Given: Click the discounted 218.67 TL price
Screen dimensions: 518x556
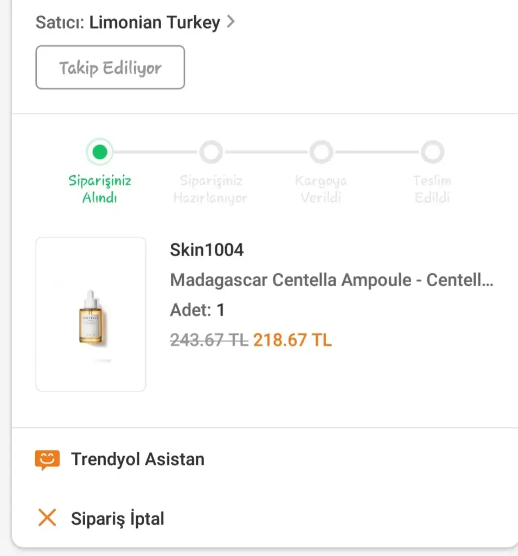Looking at the screenshot, I should tap(292, 340).
